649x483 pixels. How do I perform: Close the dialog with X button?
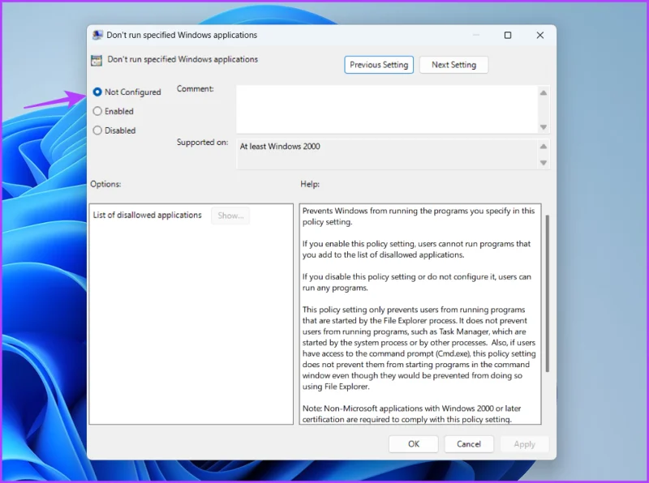tap(540, 35)
